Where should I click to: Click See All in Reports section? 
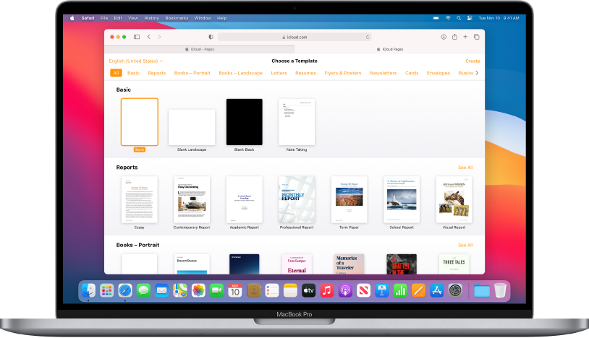465,168
